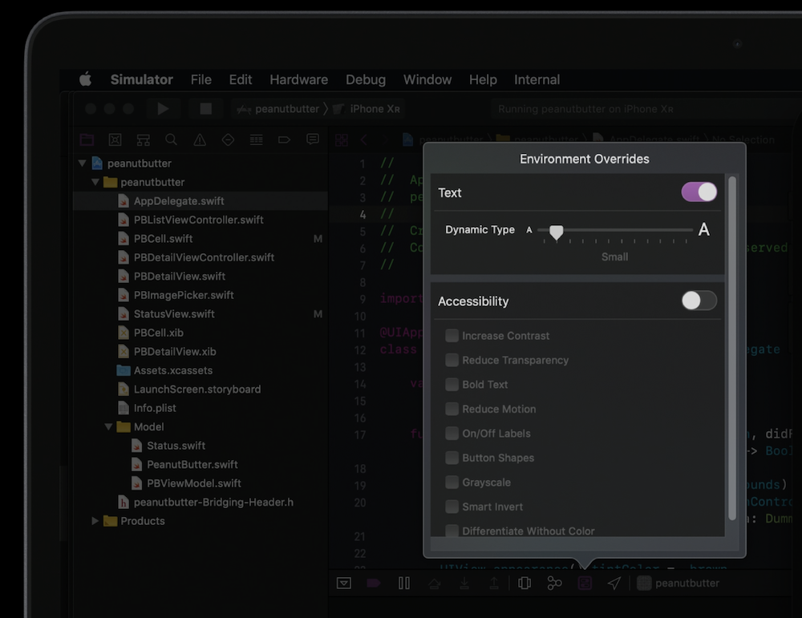This screenshot has height=618, width=802.
Task: Open the File menu
Action: tap(201, 79)
